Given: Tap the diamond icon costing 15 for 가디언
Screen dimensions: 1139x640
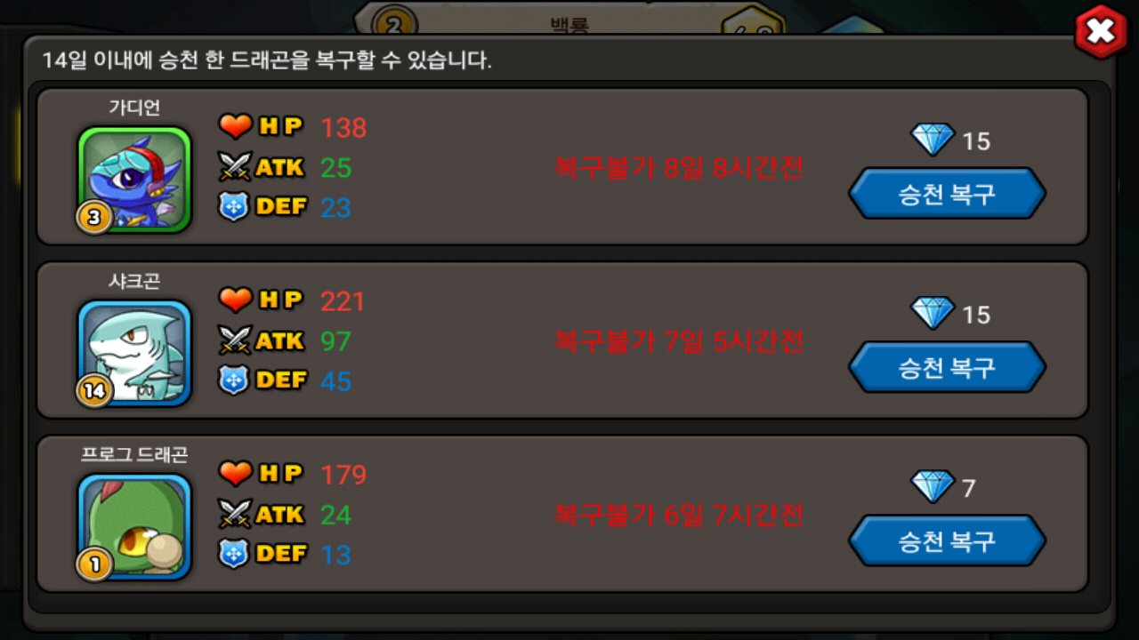Looking at the screenshot, I should 932,140.
